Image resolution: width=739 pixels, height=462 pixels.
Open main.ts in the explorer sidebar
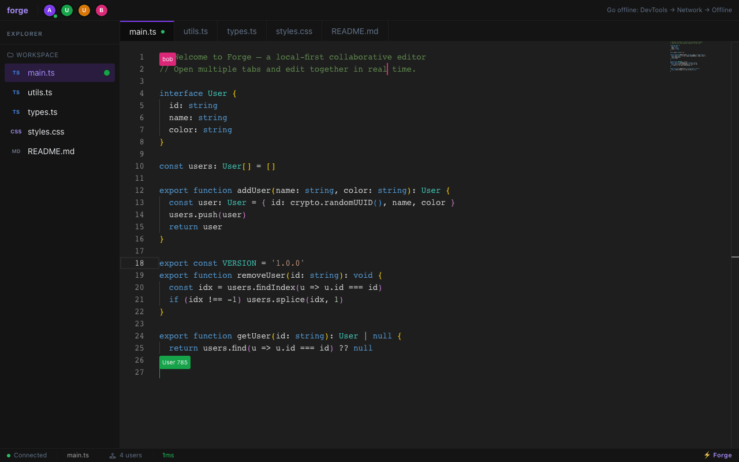[59, 73]
